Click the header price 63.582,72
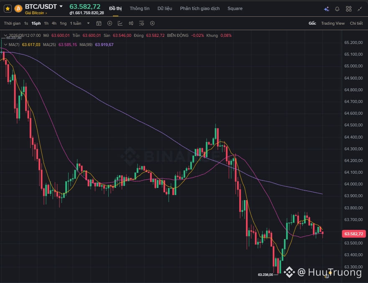368x283 pixels. click(85, 7)
